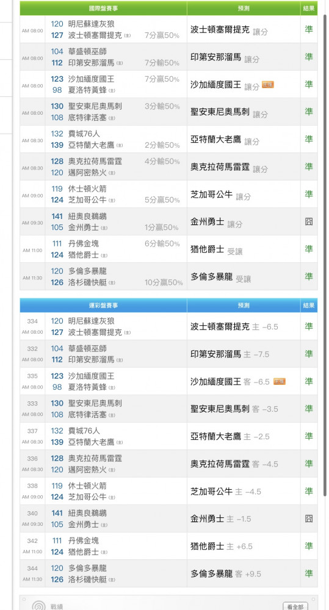
Task: Click the home (主) marker beside 洛杉磯快艇 in 運彩盤
Action: pos(112,579)
